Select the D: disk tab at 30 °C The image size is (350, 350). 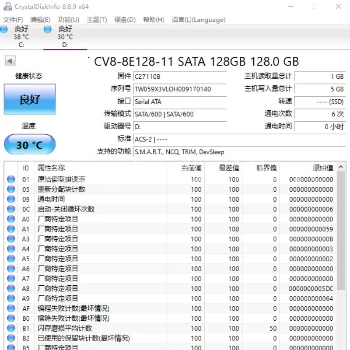[x=65, y=37]
